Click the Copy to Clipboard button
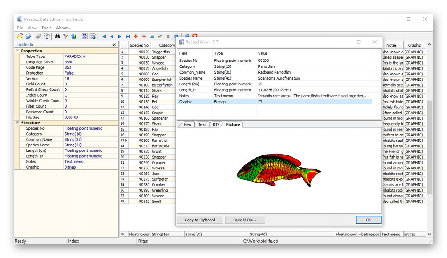 point(200,220)
